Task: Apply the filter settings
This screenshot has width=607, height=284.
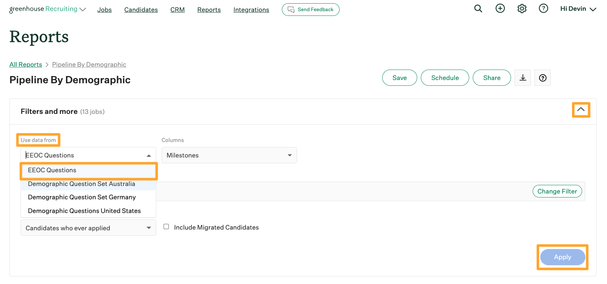Action: (563, 257)
